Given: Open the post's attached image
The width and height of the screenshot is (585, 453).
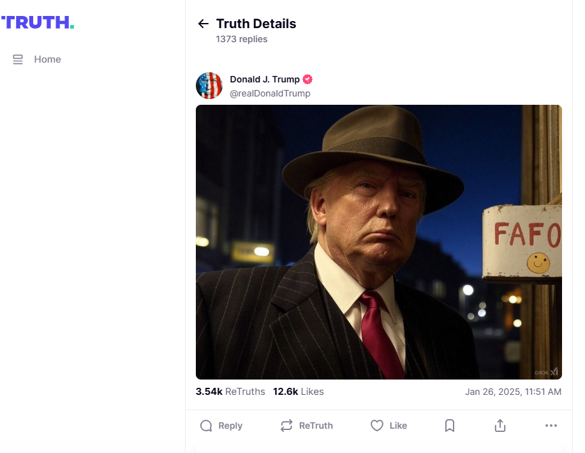Looking at the screenshot, I should (x=378, y=242).
